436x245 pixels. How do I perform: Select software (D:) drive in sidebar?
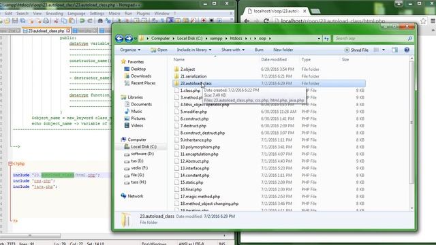click(142, 154)
